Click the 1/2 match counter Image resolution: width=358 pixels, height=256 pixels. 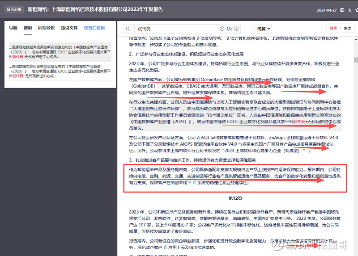point(229,29)
